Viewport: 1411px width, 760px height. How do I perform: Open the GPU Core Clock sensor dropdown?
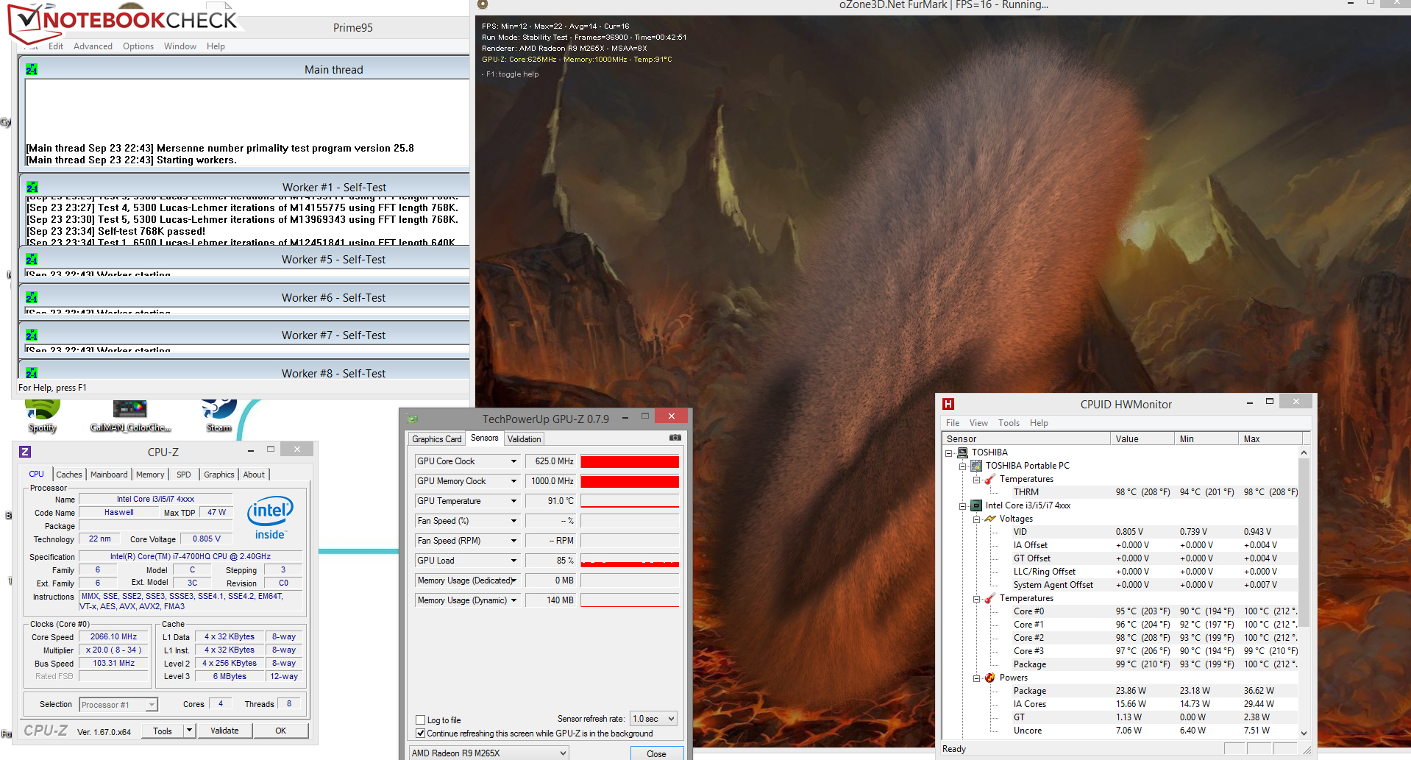pyautogui.click(x=513, y=461)
